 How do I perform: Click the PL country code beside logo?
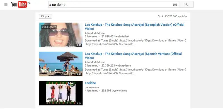click(29, 3)
